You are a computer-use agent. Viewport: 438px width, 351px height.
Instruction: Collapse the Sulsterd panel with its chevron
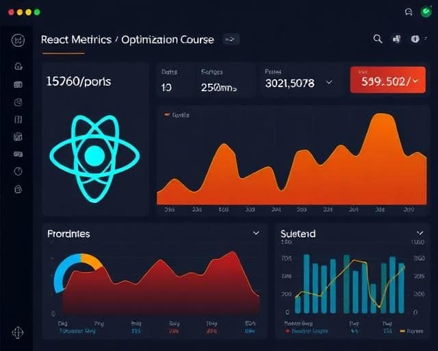(420, 233)
